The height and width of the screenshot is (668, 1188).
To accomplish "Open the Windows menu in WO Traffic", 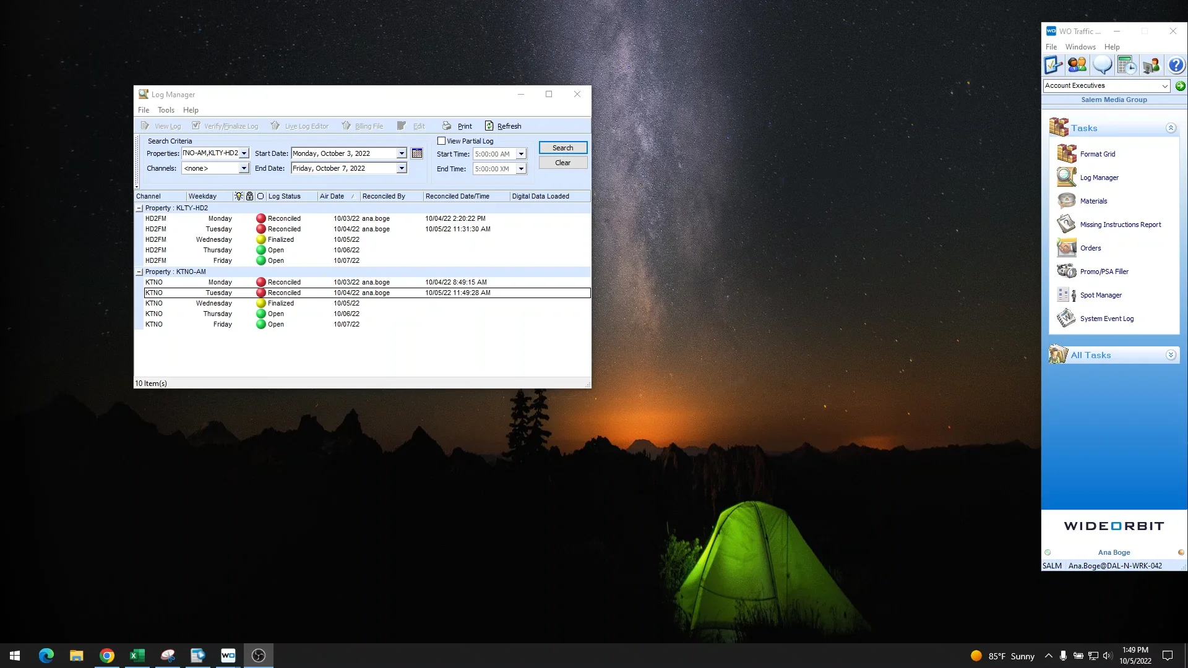I will click(x=1080, y=46).
